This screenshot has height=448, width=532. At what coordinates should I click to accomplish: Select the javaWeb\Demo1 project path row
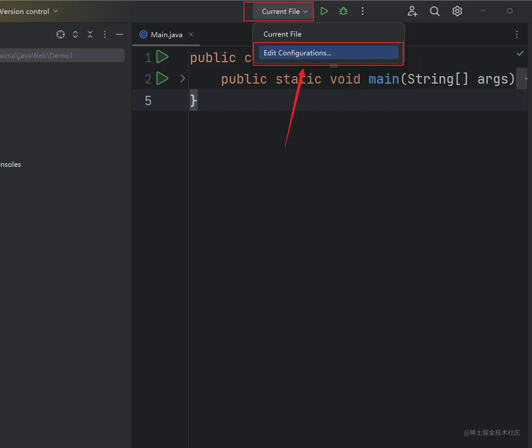pyautogui.click(x=62, y=55)
